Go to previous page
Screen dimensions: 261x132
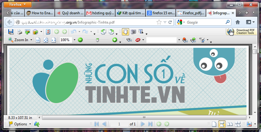pos(104,124)
